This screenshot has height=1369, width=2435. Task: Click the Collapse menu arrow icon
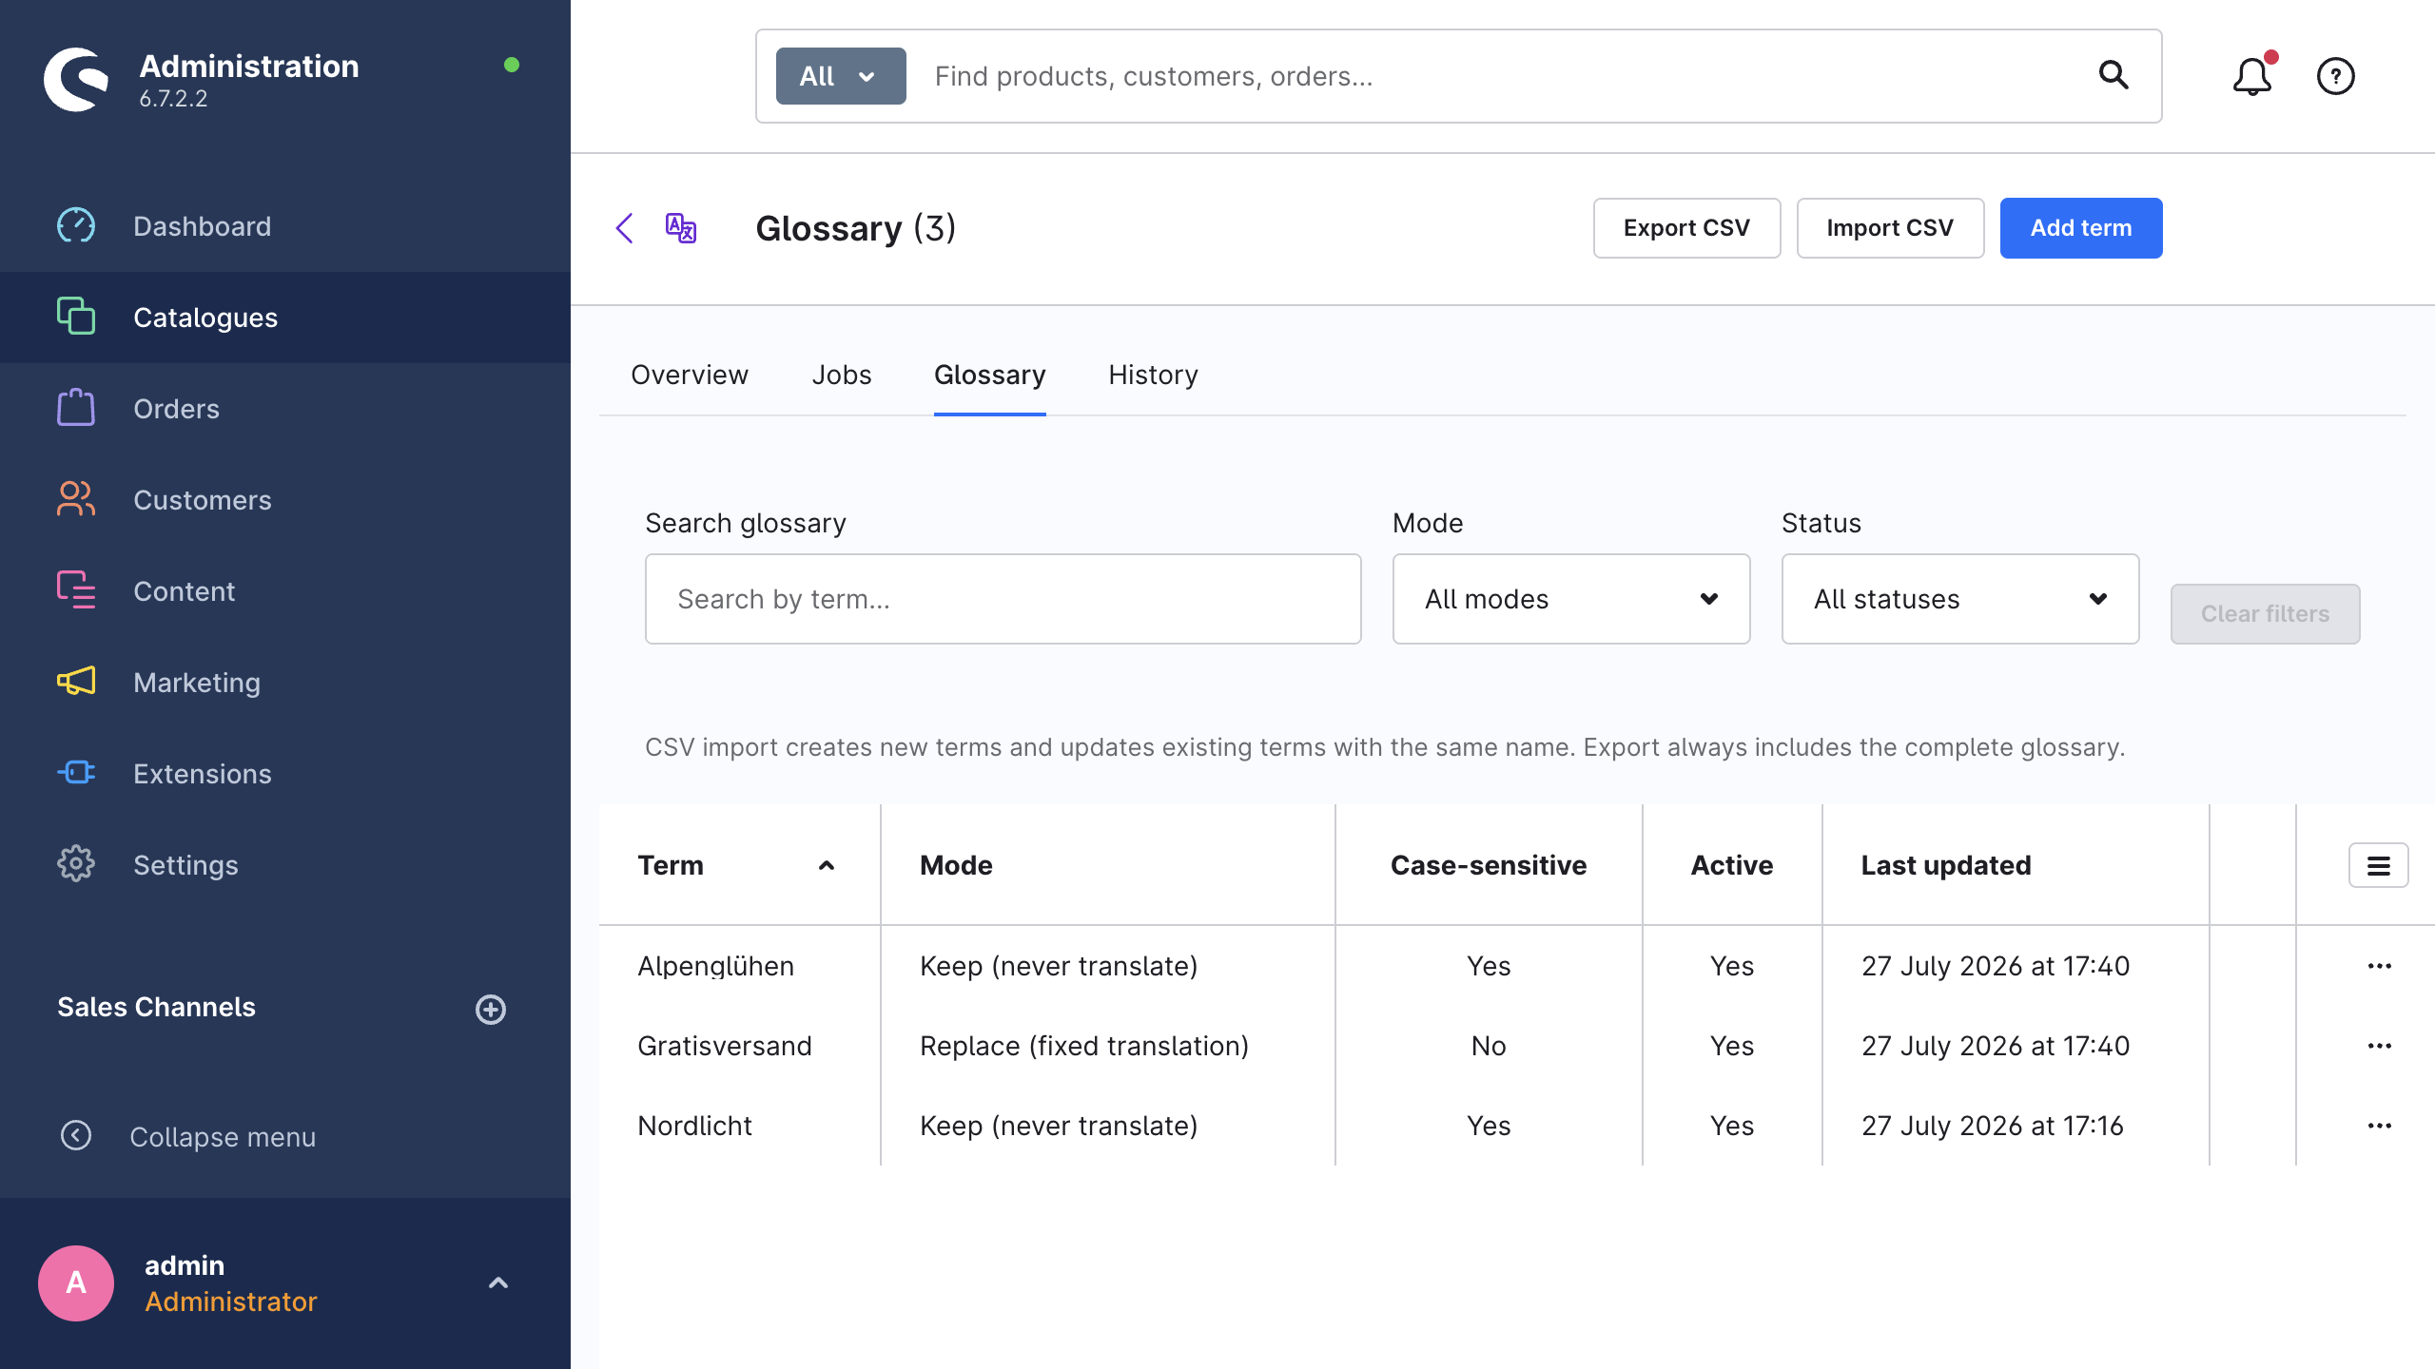point(76,1136)
